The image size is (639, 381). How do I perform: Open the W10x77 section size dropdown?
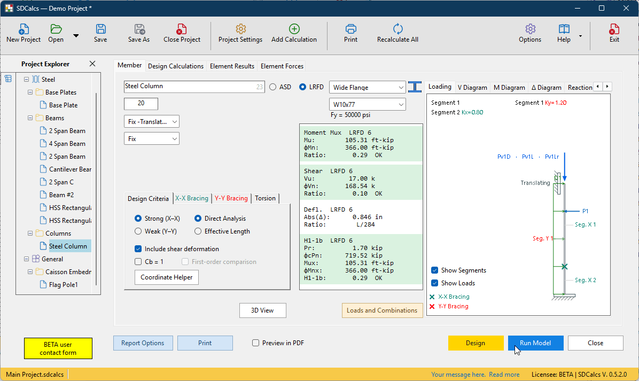pos(367,104)
